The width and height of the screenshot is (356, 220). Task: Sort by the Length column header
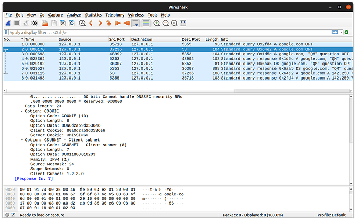pos(212,39)
